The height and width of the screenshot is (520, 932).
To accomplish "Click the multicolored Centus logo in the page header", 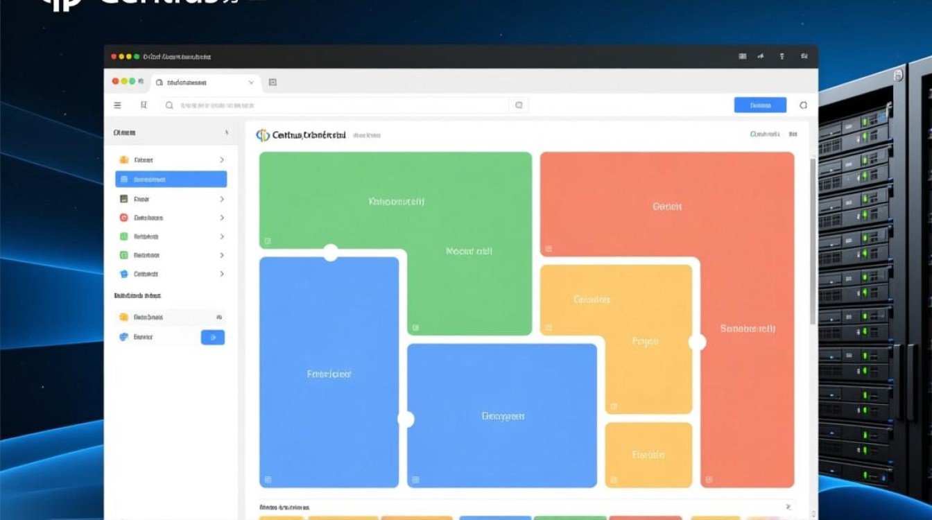I will point(263,135).
